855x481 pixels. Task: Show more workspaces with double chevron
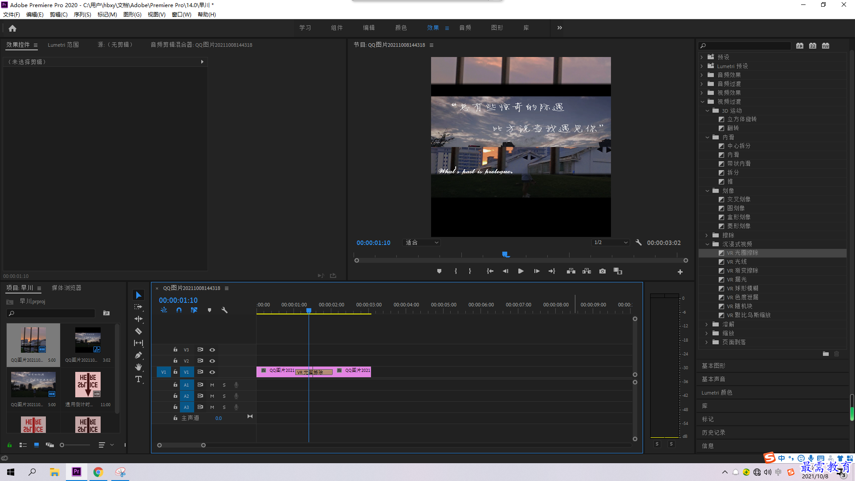(x=560, y=28)
